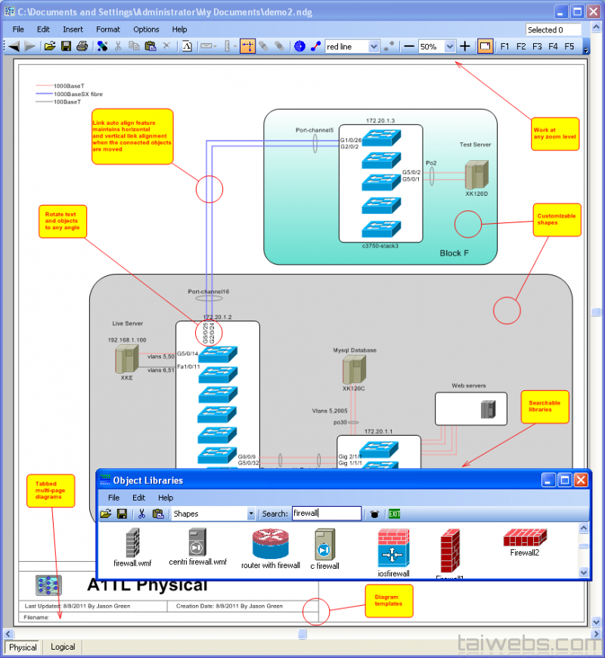Click the Print icon in main toolbar

[x=82, y=46]
